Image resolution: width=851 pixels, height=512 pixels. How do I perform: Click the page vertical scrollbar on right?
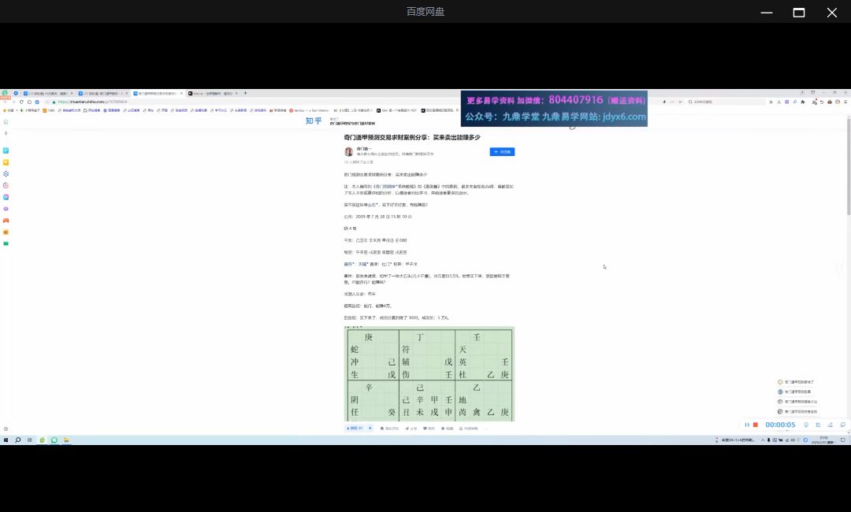(849, 165)
